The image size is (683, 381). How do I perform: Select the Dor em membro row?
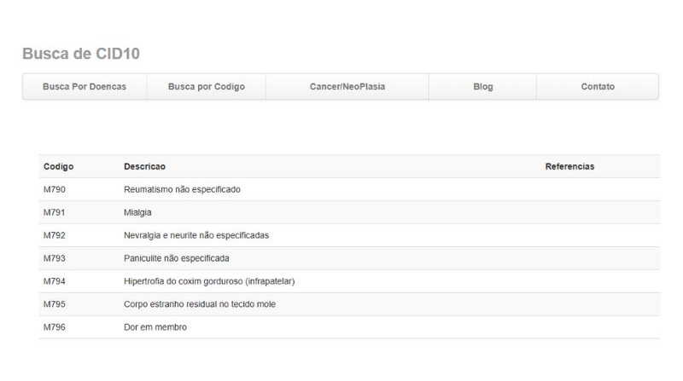click(x=155, y=327)
